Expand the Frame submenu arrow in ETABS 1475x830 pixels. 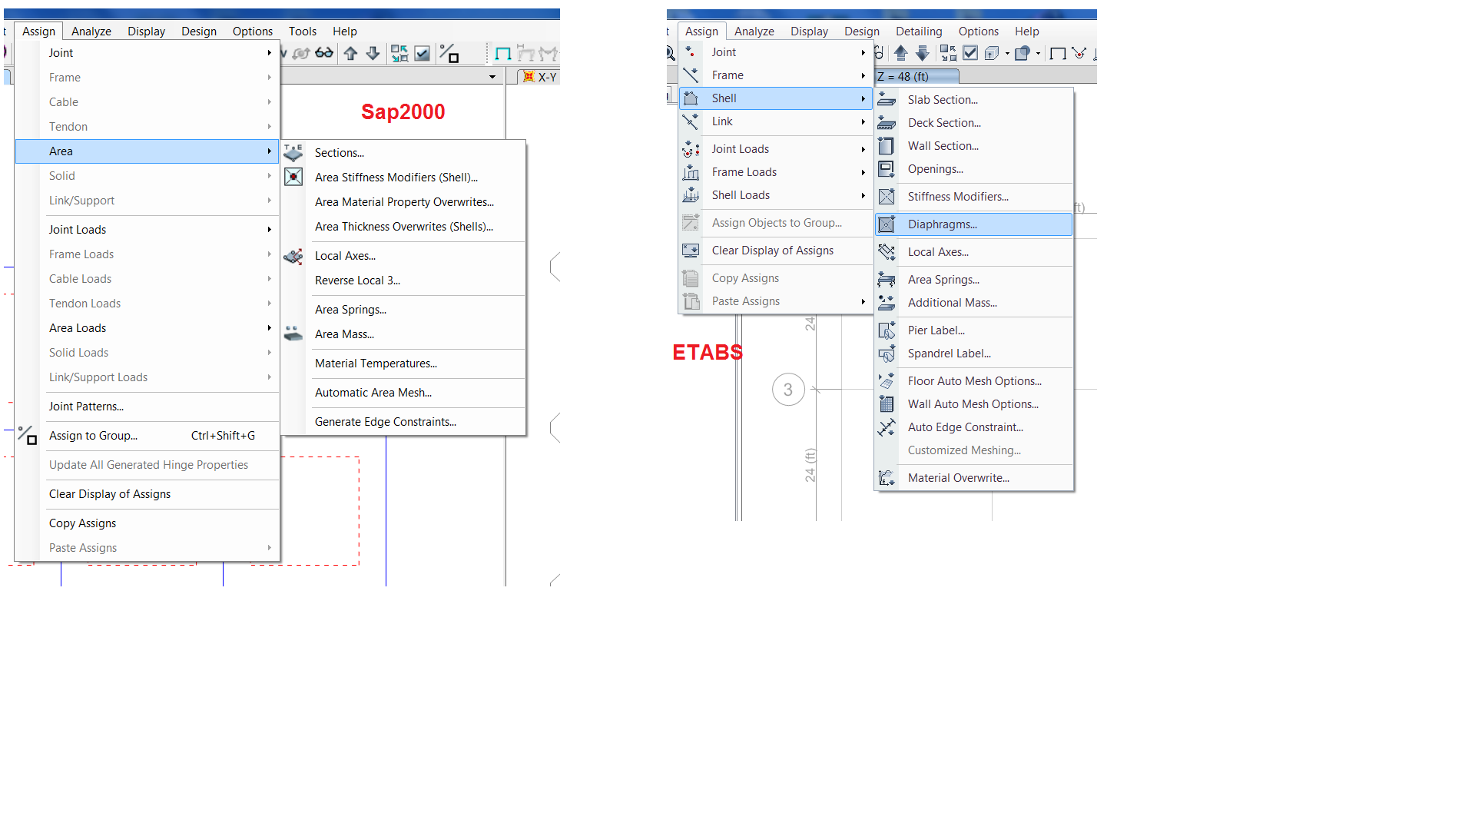[x=863, y=75]
